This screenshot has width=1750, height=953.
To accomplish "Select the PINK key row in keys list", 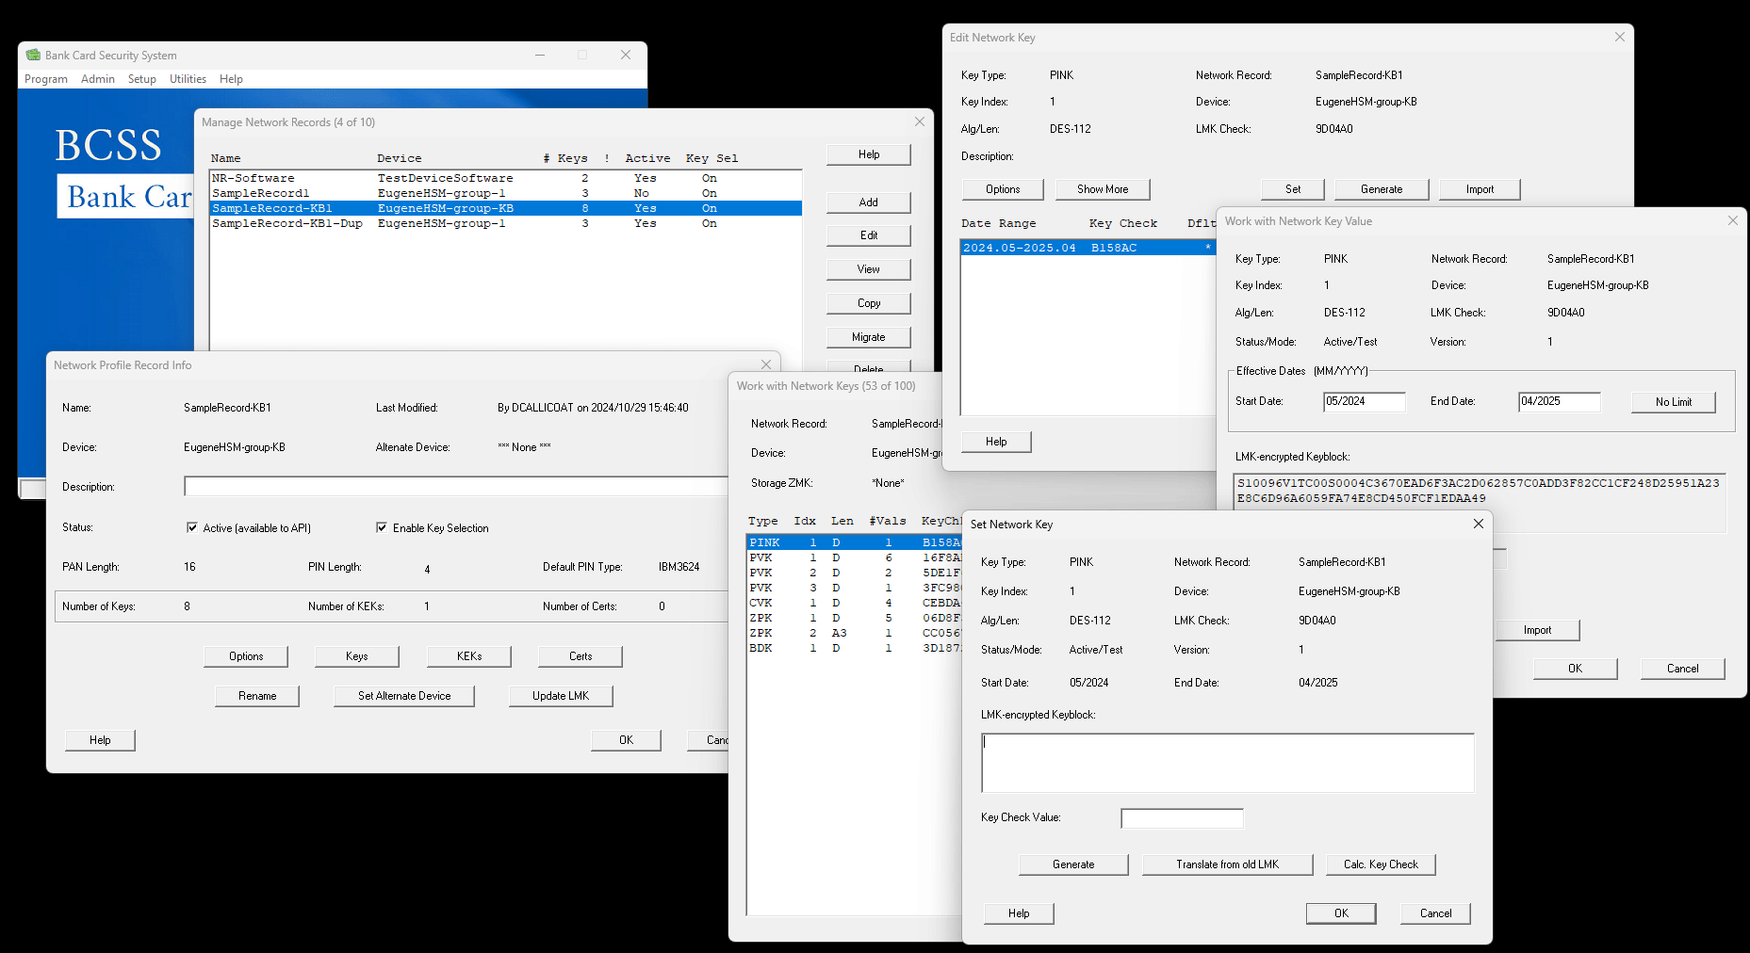I will pos(854,542).
